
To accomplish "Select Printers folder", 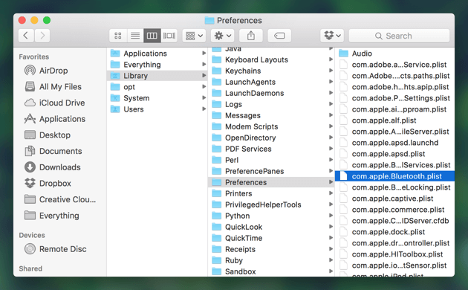I will click(x=271, y=193).
